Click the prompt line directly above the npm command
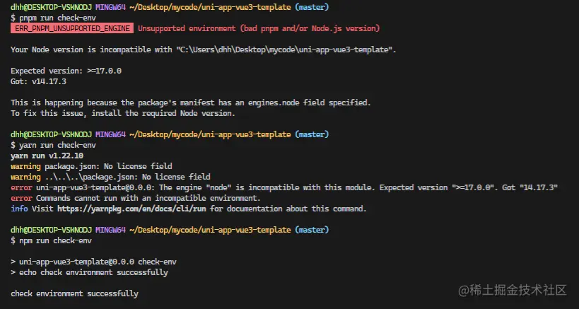 (170, 230)
